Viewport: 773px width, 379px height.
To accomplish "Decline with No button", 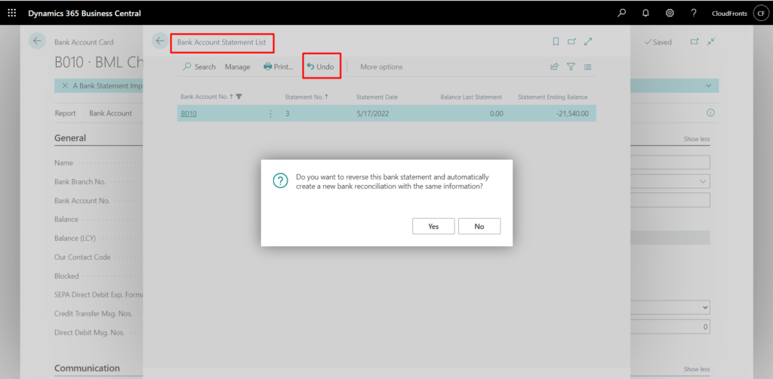I will [x=479, y=226].
